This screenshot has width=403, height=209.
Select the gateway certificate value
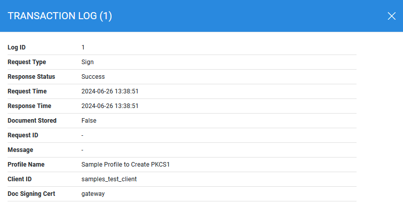[x=93, y=194]
